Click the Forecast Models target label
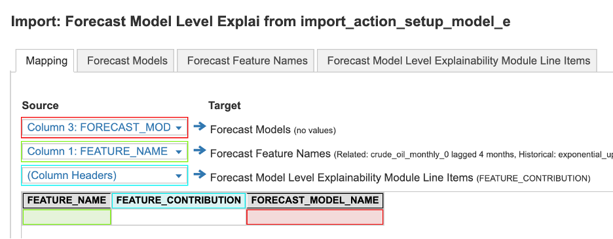This screenshot has width=613, height=239. tap(250, 130)
